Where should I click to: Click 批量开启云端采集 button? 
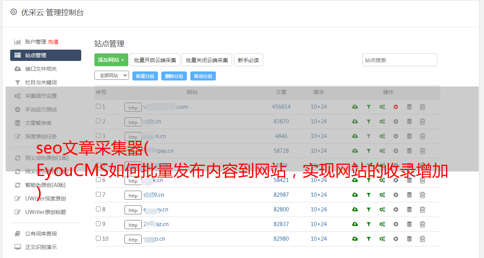pos(155,60)
